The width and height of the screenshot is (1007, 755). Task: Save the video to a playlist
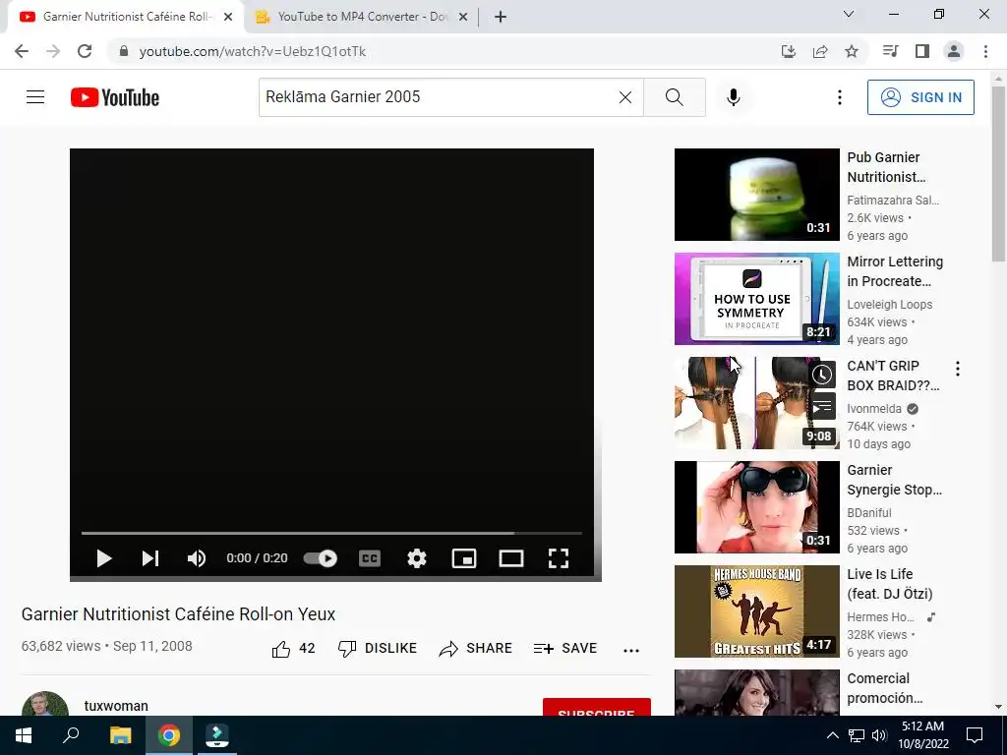(x=565, y=649)
